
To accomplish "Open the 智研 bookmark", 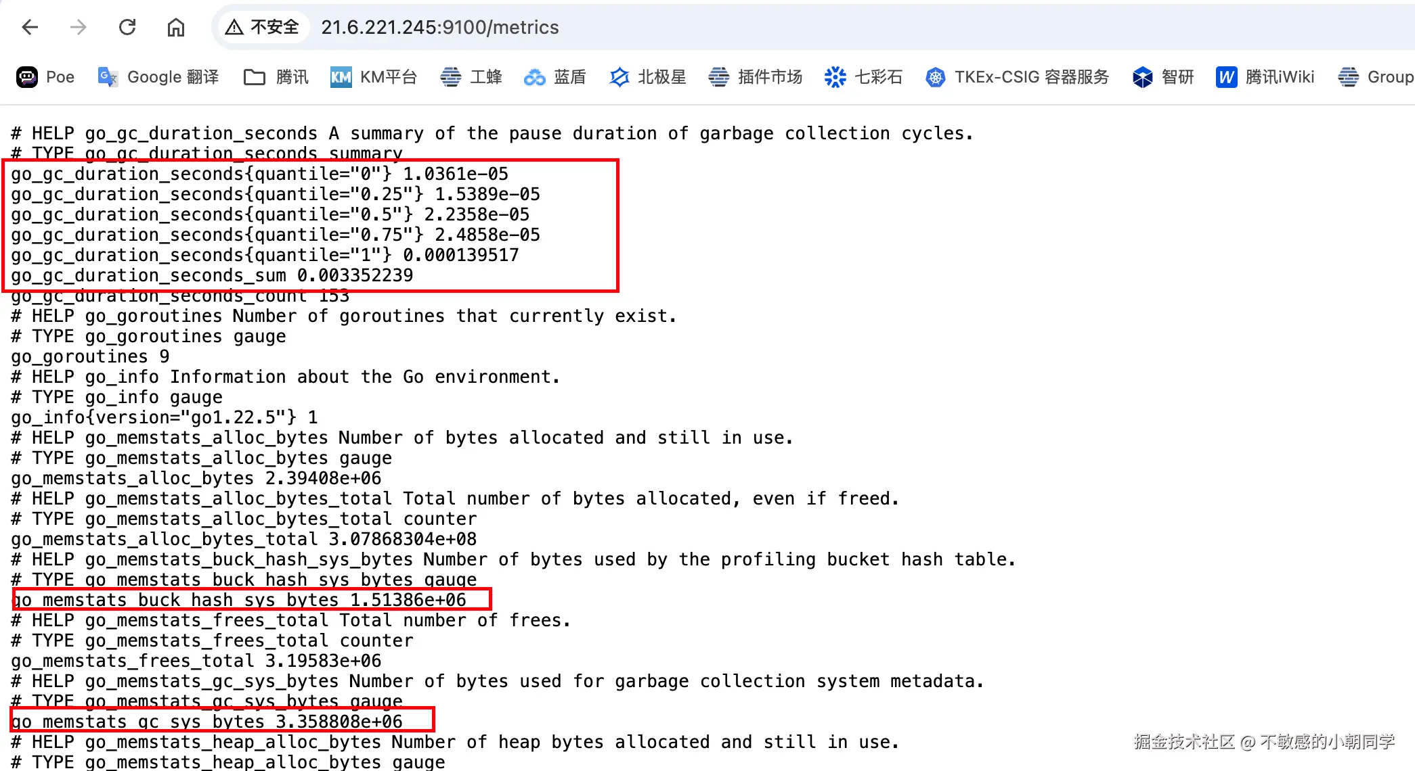I will pos(1163,77).
